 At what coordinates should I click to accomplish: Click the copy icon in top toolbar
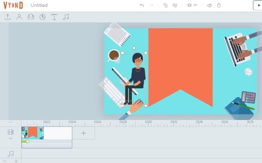click(165, 5)
